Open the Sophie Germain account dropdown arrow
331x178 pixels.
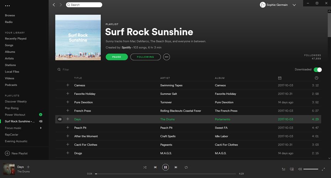[x=294, y=5]
